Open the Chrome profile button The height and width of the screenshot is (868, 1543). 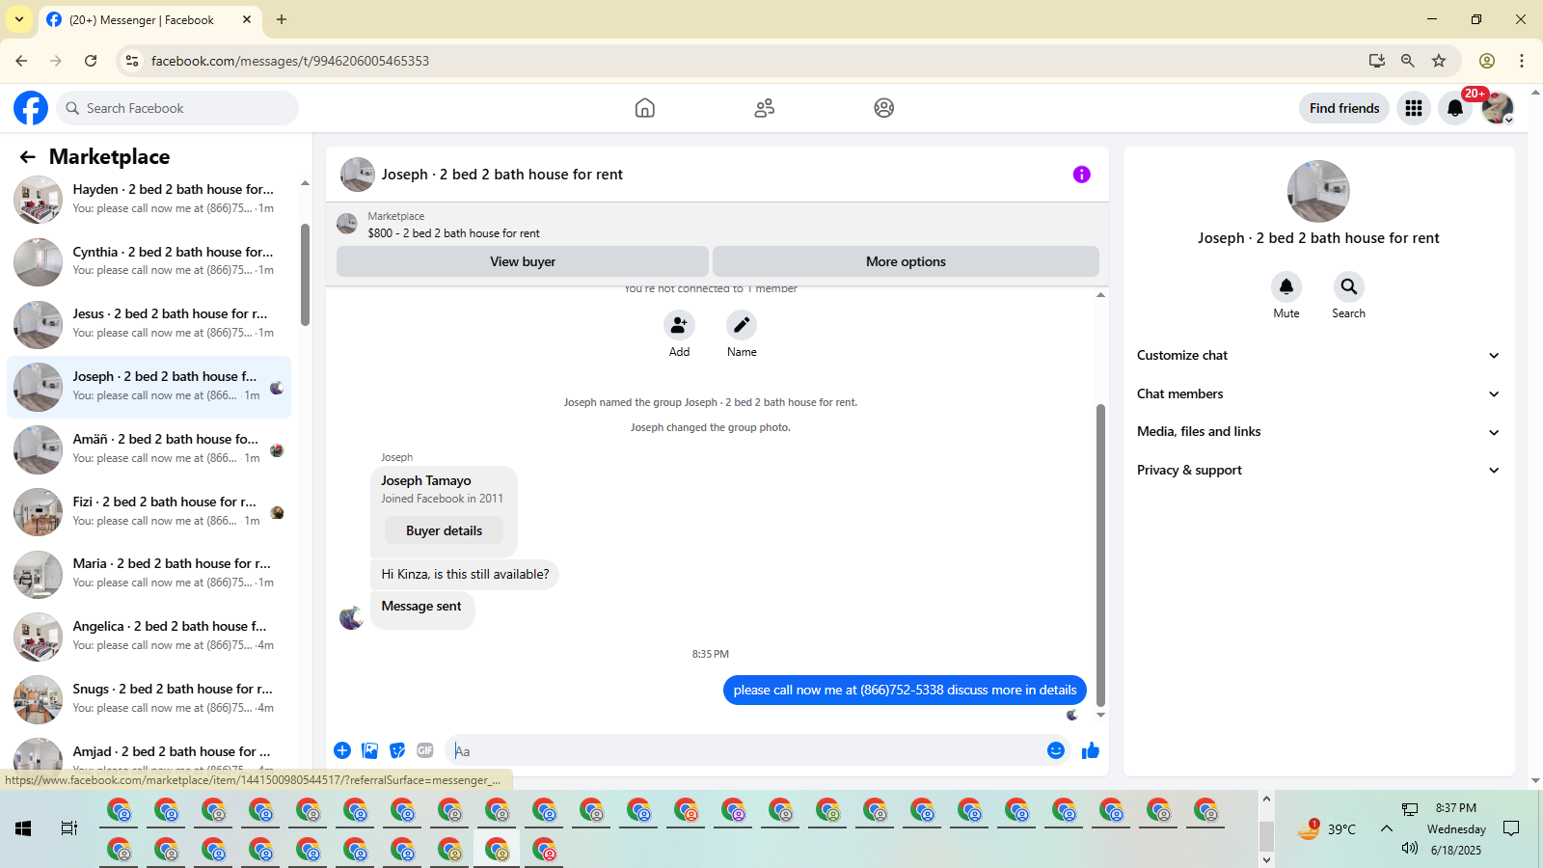(1487, 61)
